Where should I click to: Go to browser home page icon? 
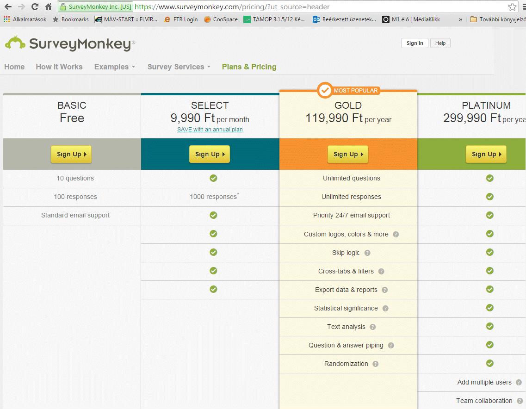48,7
